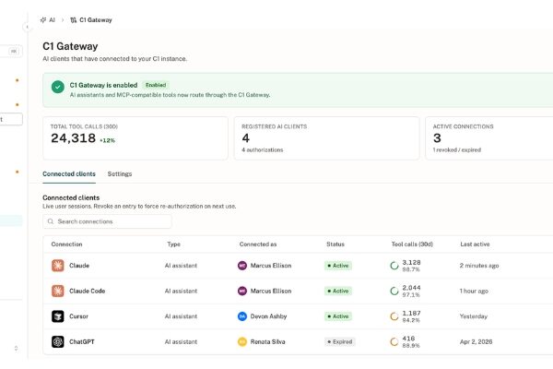Image resolution: width=553 pixels, height=369 pixels.
Task: Select the Claude connection name
Action: (79, 266)
